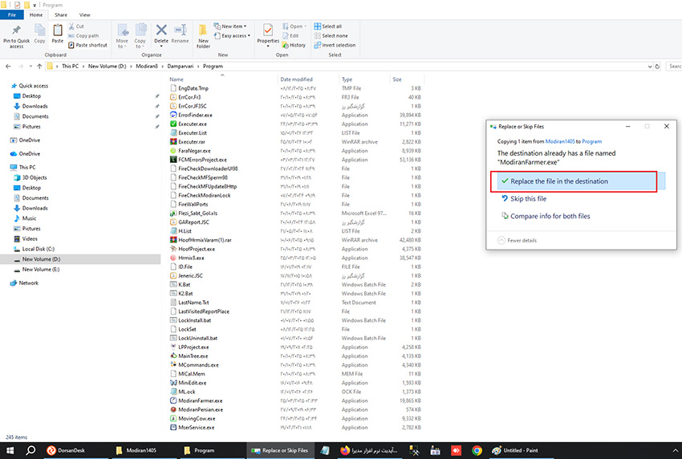
Task: Expand the New item dropdown
Action: 234,26
